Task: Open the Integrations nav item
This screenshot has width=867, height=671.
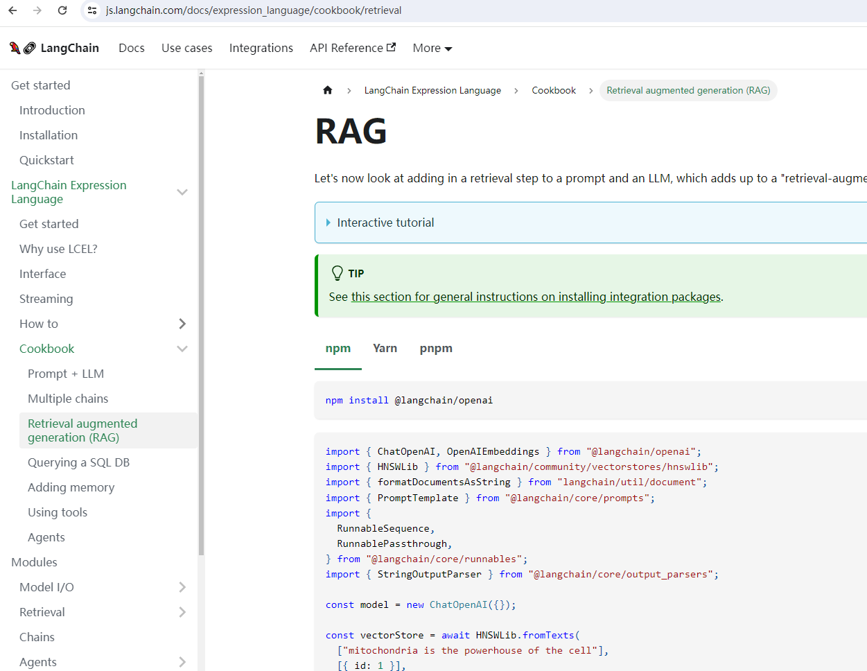Action: (261, 48)
